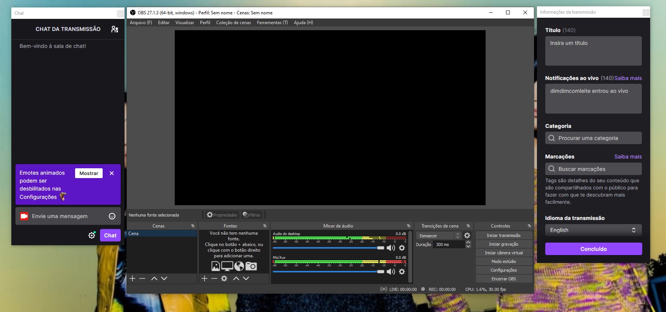Open the Visualizar menu
Image resolution: width=666 pixels, height=312 pixels.
185,23
